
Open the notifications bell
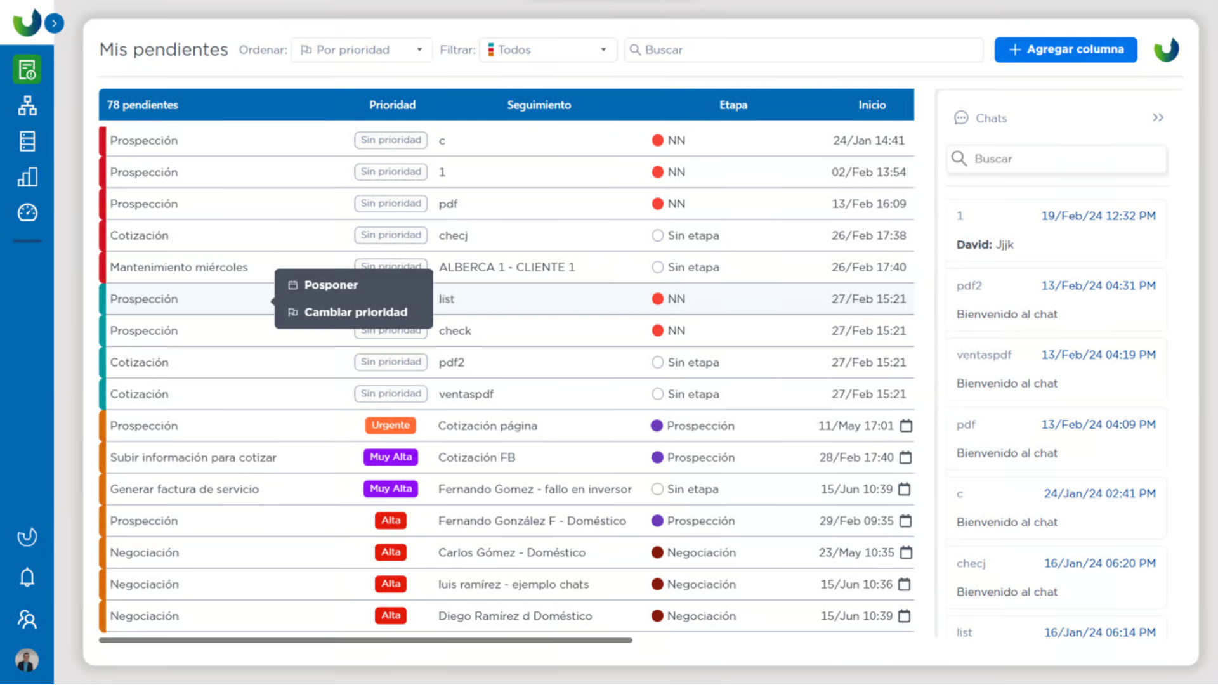[x=27, y=578]
